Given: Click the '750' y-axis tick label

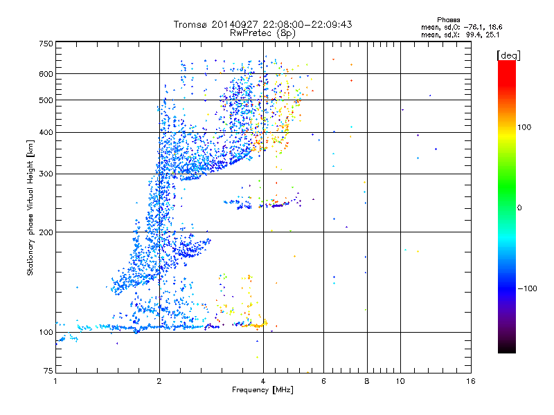Looking at the screenshot, I should coord(46,44).
